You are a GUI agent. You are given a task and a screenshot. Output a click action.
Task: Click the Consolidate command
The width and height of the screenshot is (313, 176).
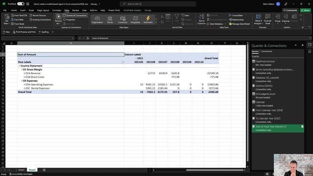click(x=236, y=15)
